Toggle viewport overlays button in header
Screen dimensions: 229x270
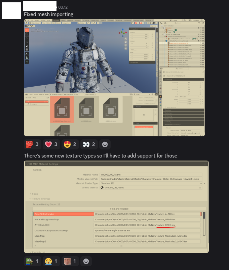click(141, 23)
